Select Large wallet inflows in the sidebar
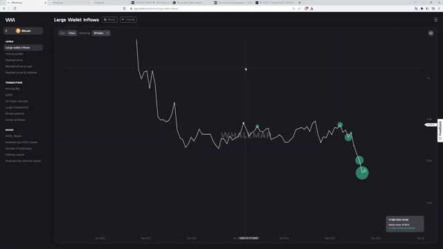 tap(23, 48)
